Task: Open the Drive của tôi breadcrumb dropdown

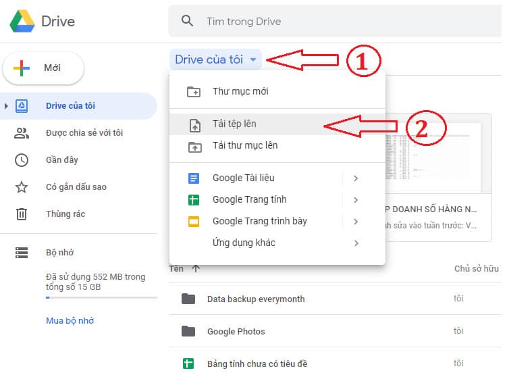Action: coord(215,59)
